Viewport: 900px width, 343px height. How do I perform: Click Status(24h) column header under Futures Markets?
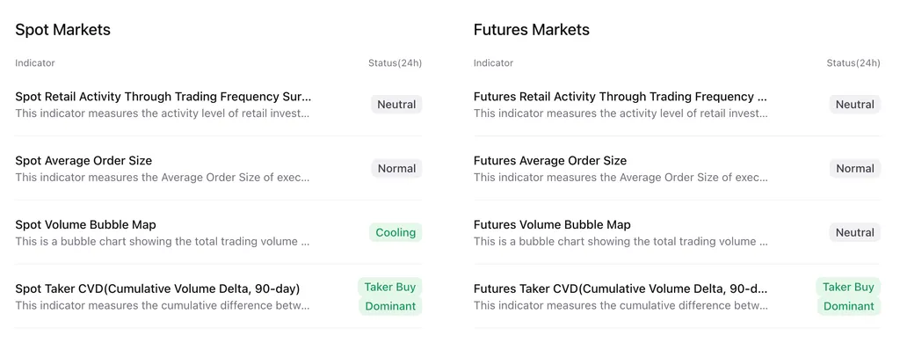(853, 63)
